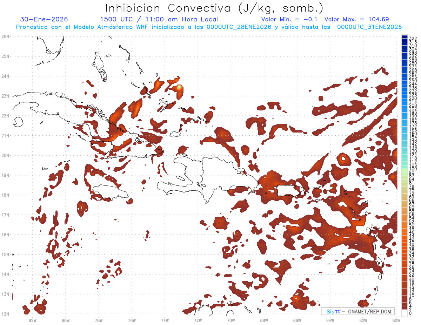This screenshot has width=421, height=325.
Task: Click the 20N latitude label
Action: tap(5, 155)
